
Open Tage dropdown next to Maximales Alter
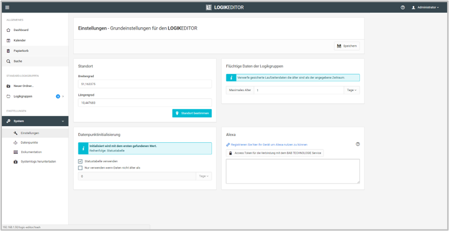click(351, 90)
